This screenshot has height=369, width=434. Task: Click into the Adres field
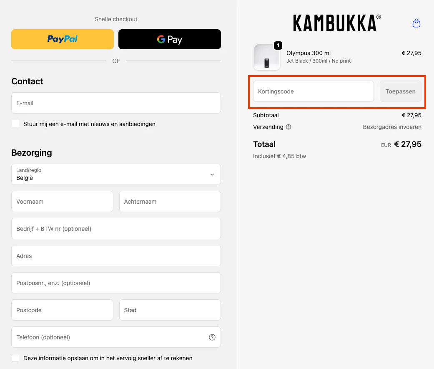(x=116, y=256)
